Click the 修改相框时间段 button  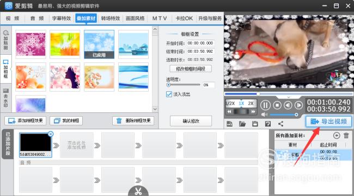coord(191,69)
